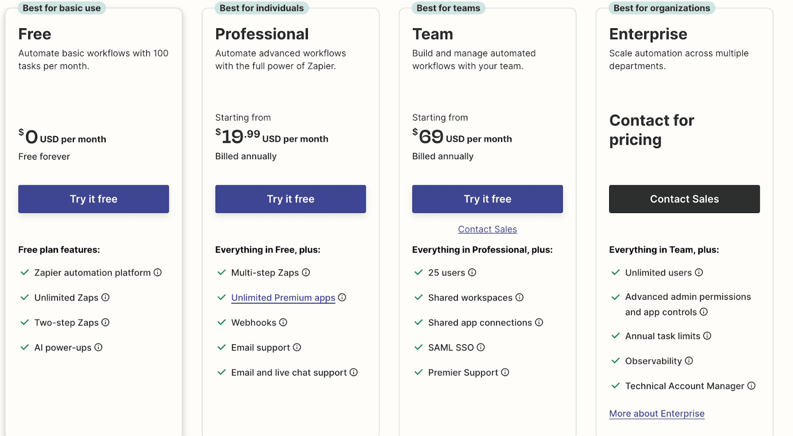Click Try it free under Free plan
Viewport: 793px width, 436px height.
click(94, 199)
